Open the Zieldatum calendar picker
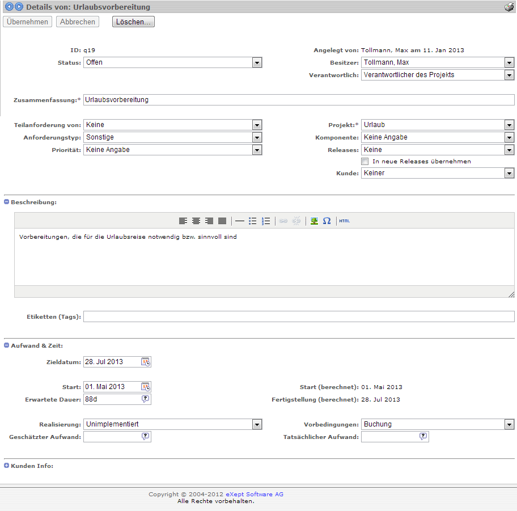 (146, 362)
